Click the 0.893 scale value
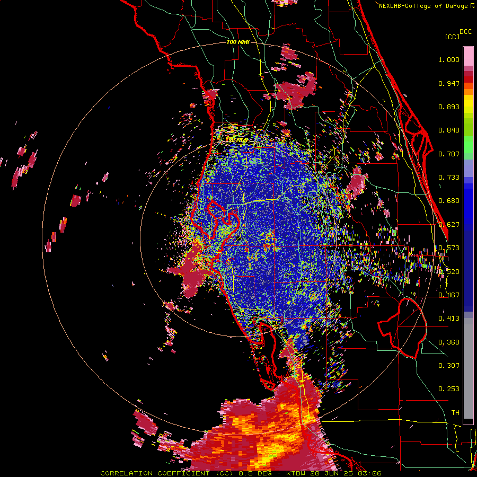The image size is (477, 477). pyautogui.click(x=449, y=107)
